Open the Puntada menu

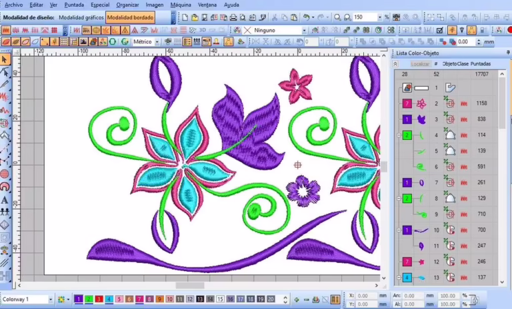pos(74,5)
